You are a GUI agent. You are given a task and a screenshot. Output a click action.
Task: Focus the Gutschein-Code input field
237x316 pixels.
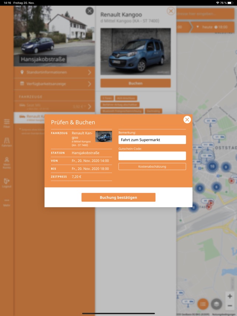pyautogui.click(x=152, y=156)
